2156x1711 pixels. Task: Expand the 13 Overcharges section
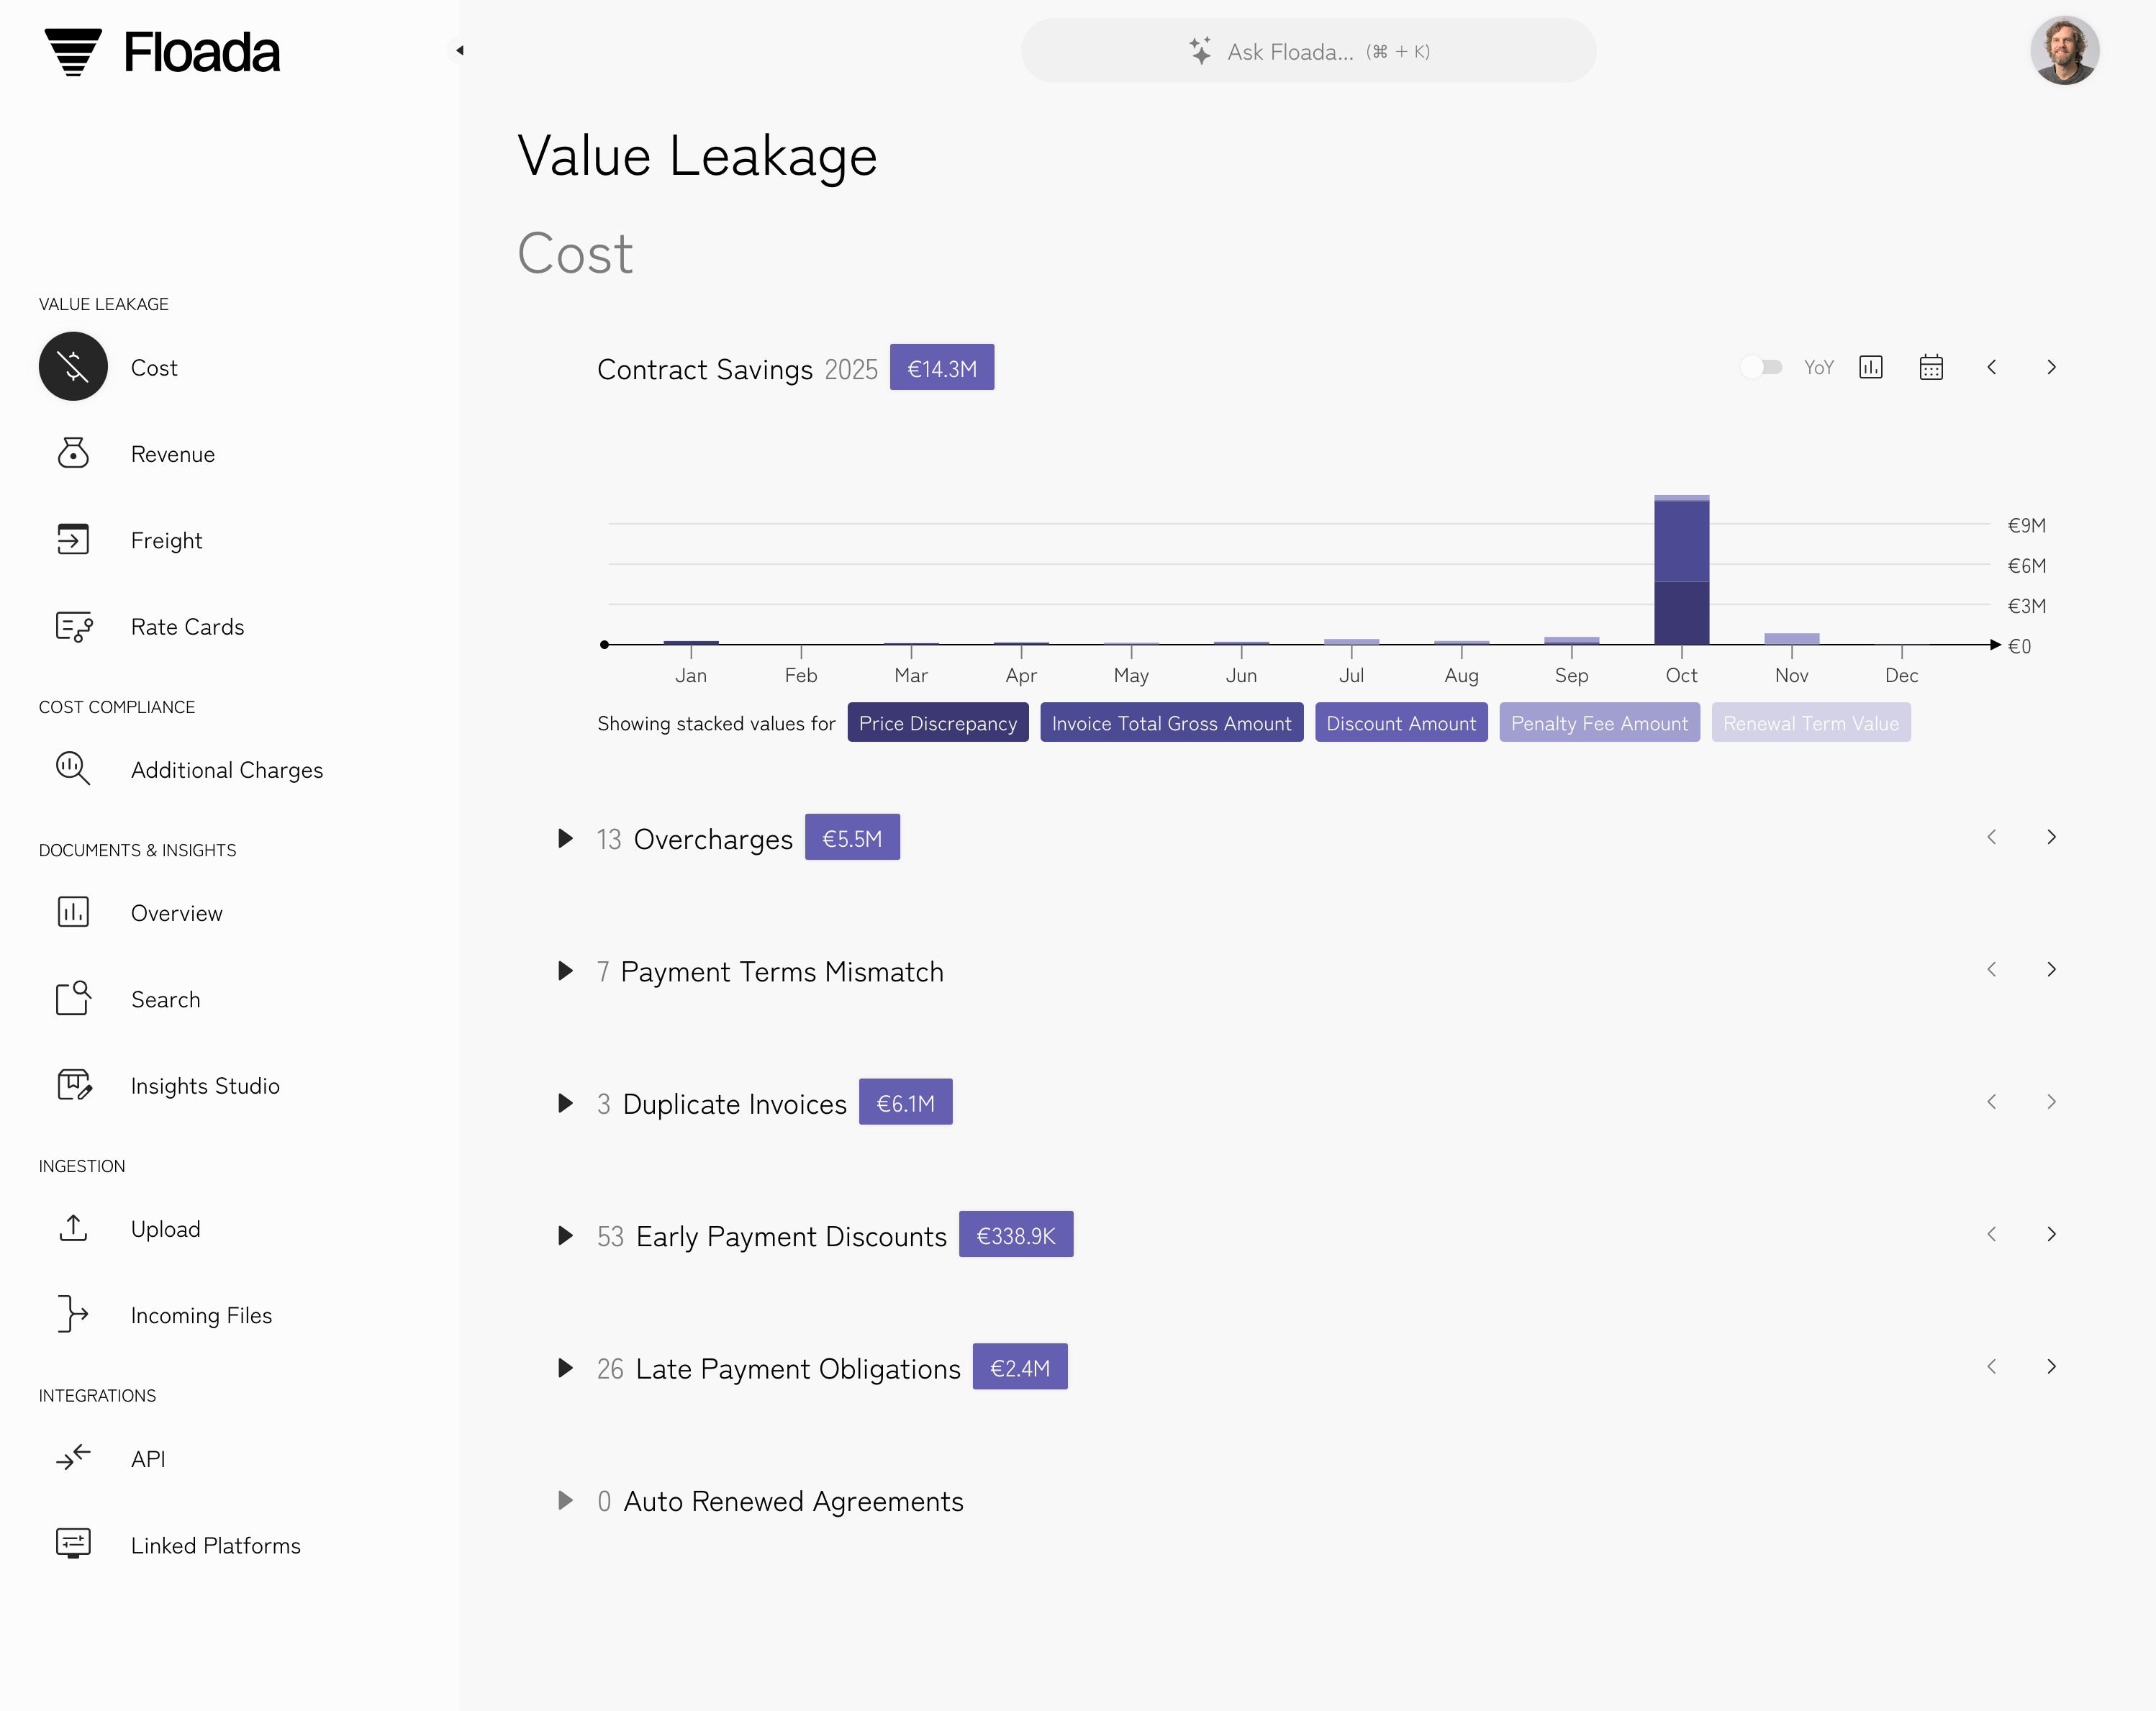(565, 838)
